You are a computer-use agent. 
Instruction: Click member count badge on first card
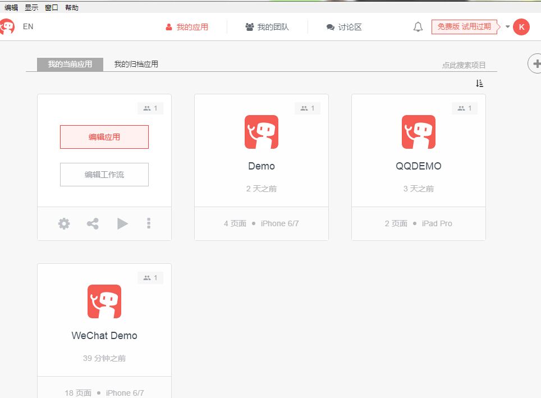(150, 108)
